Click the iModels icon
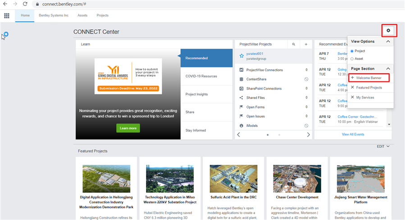Viewport: 405px width, 220px height. pyautogui.click(x=241, y=126)
